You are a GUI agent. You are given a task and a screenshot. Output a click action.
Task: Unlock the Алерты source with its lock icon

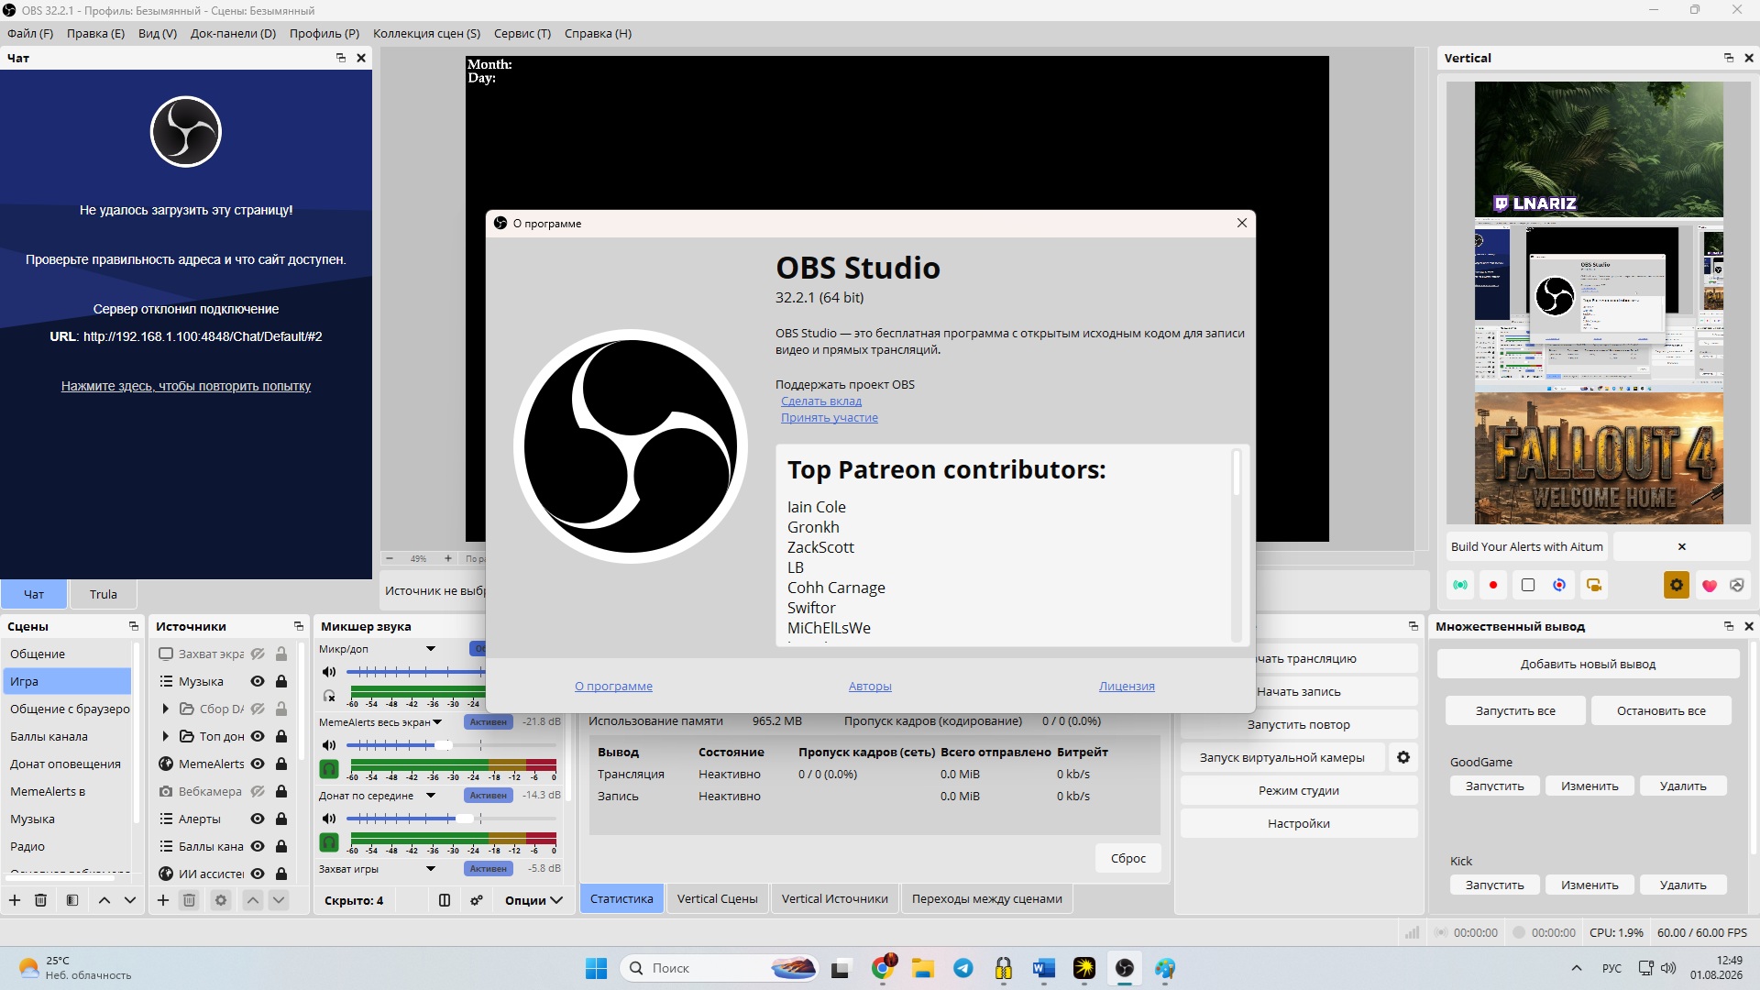281,819
